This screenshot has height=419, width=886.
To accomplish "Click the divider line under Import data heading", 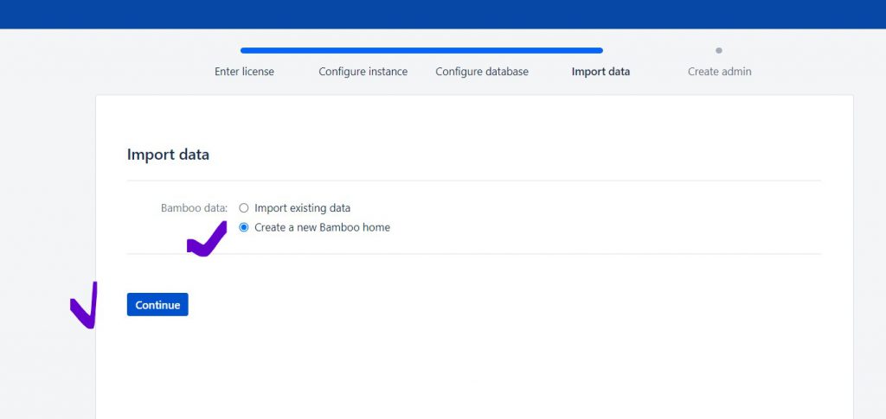I will 474,181.
